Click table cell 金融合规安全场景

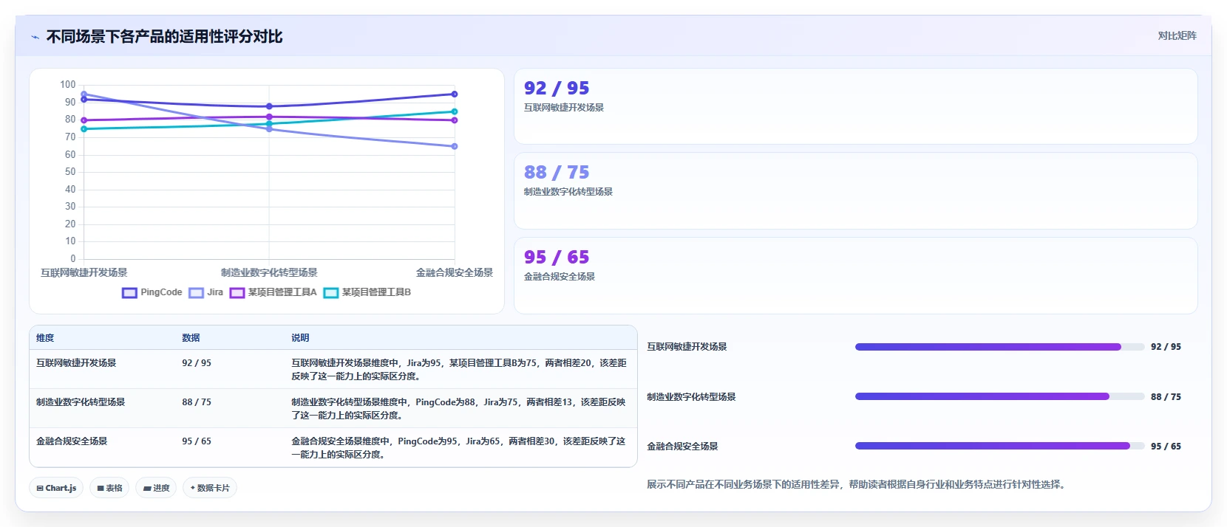[72, 441]
